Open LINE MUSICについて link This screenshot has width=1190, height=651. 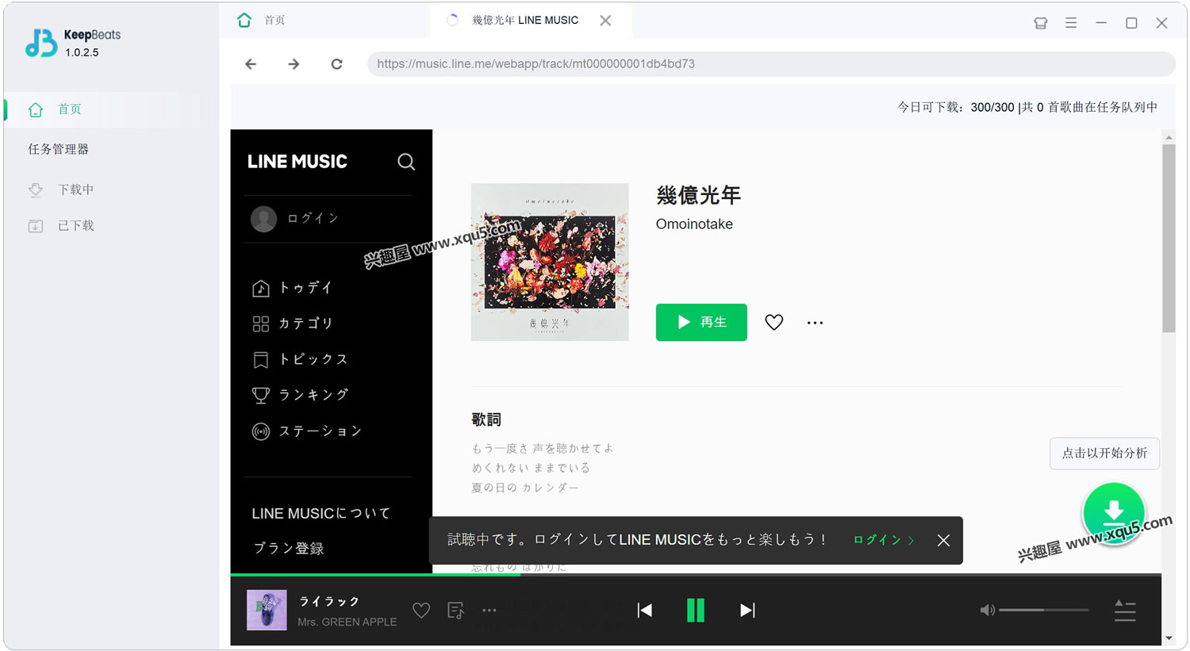point(321,514)
